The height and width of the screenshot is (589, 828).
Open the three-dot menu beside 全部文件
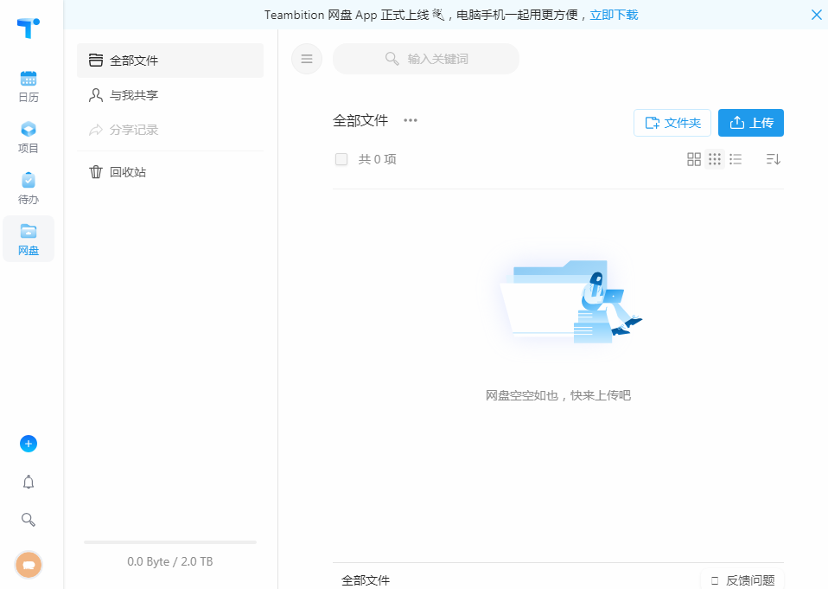(x=411, y=120)
